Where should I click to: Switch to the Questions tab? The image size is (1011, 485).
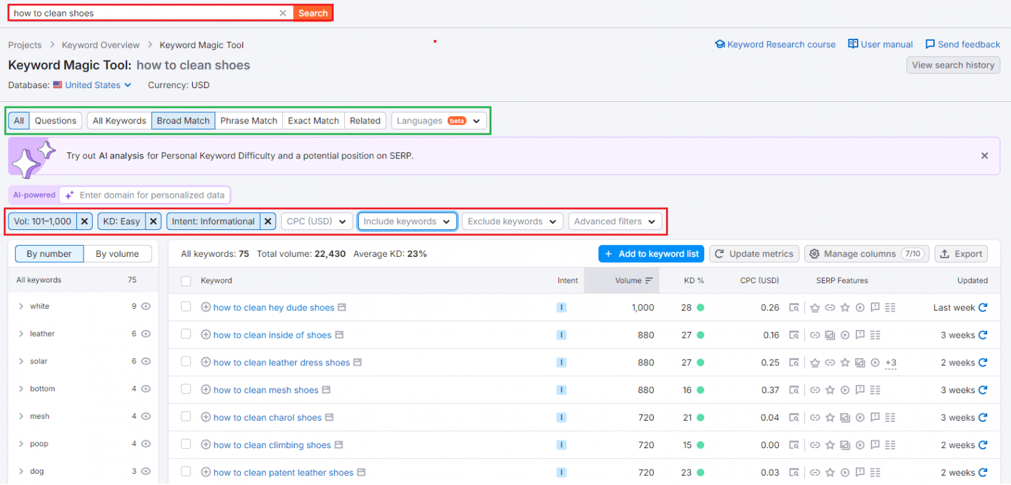(x=55, y=120)
